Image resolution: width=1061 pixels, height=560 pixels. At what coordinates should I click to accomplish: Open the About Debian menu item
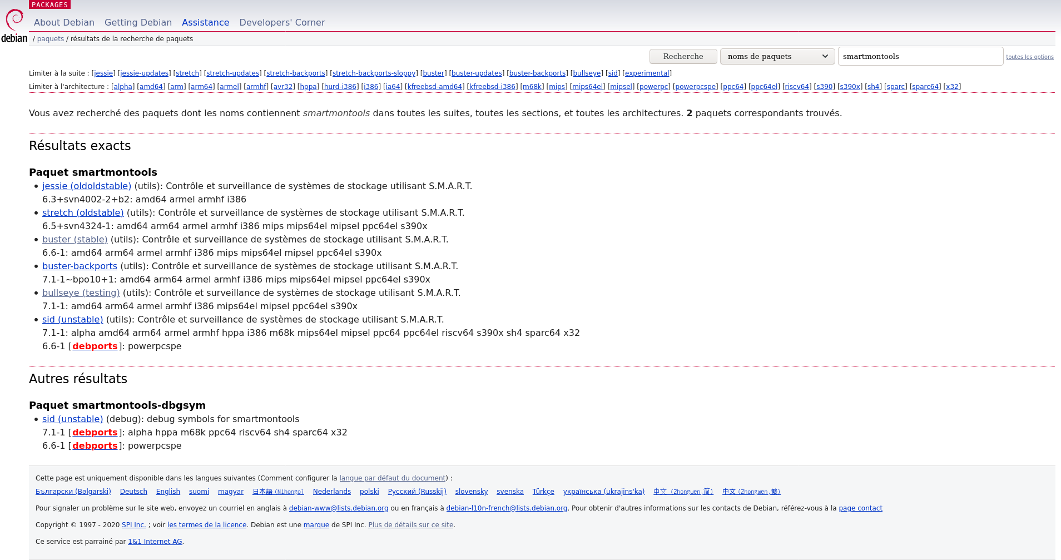(64, 22)
